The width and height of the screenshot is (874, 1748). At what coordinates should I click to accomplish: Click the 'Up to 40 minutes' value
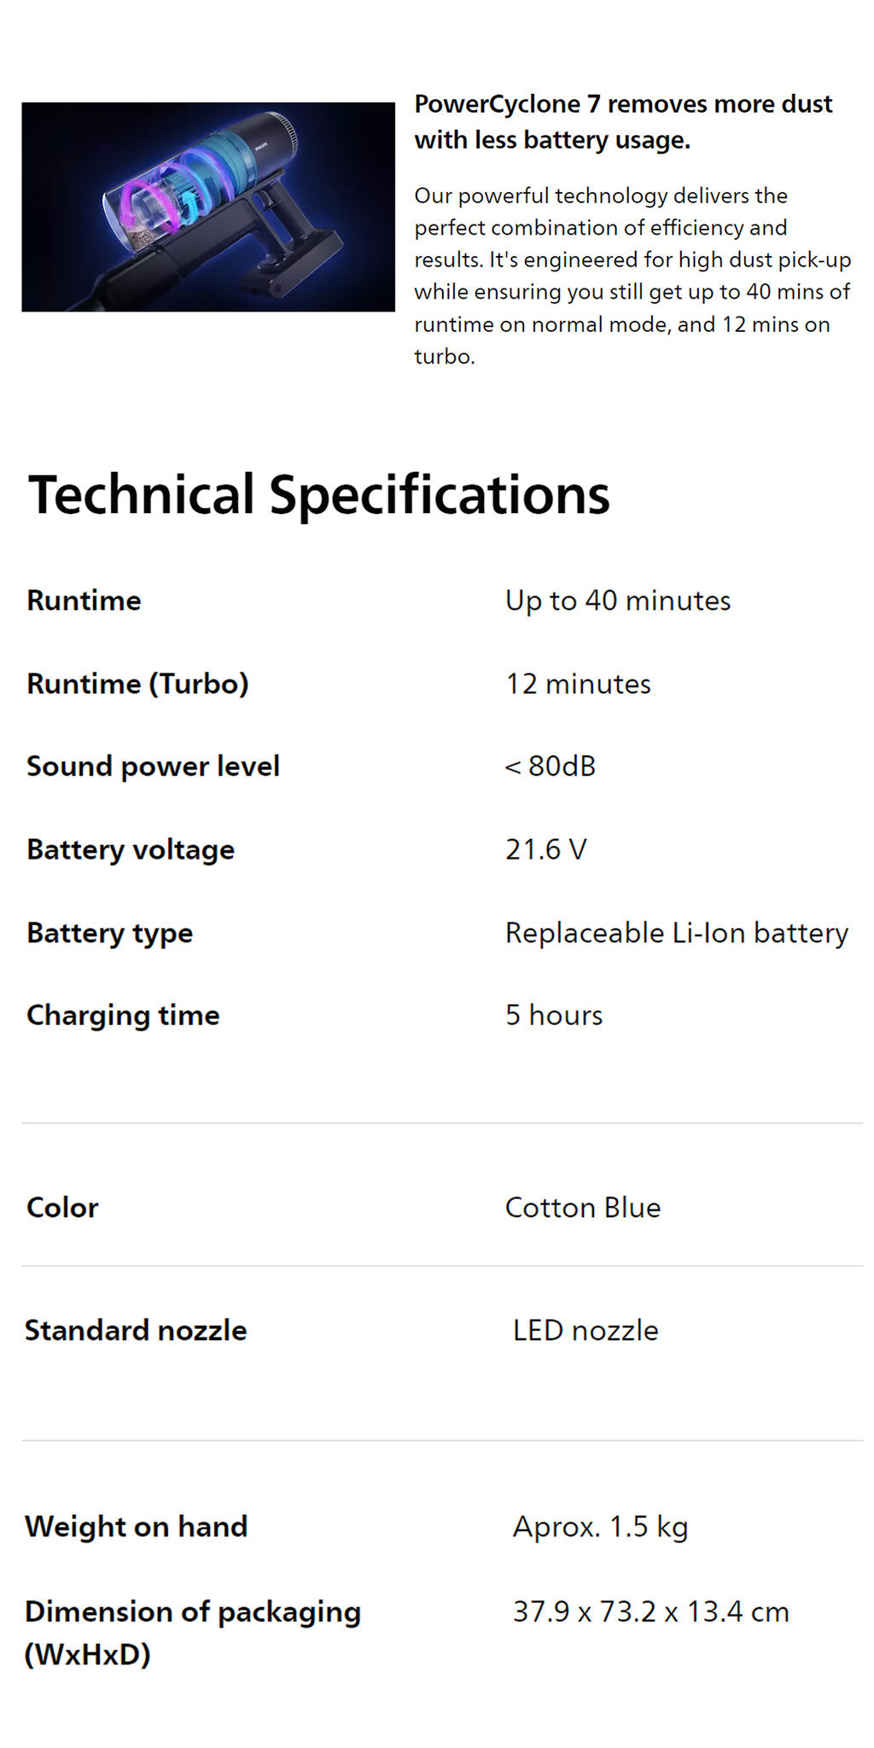[617, 601]
